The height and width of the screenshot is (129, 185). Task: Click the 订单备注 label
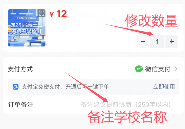click(21, 105)
